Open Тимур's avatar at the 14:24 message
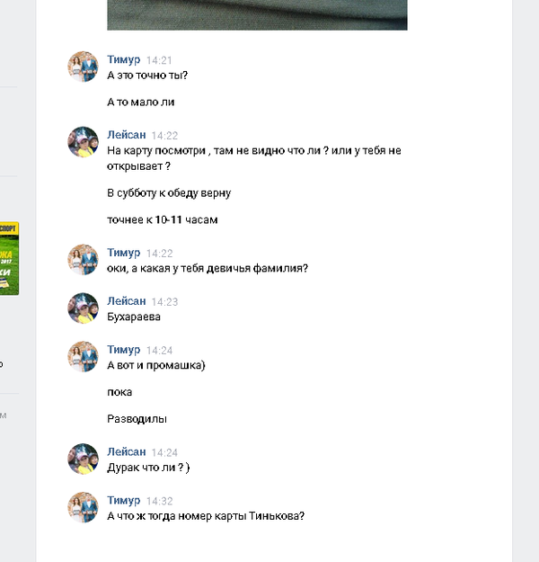Image resolution: width=539 pixels, height=562 pixels. [x=83, y=357]
